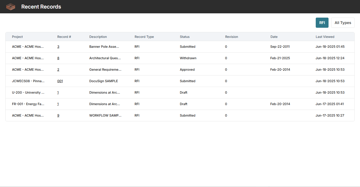Open record 1 for FR-001 Energy project

58,104
